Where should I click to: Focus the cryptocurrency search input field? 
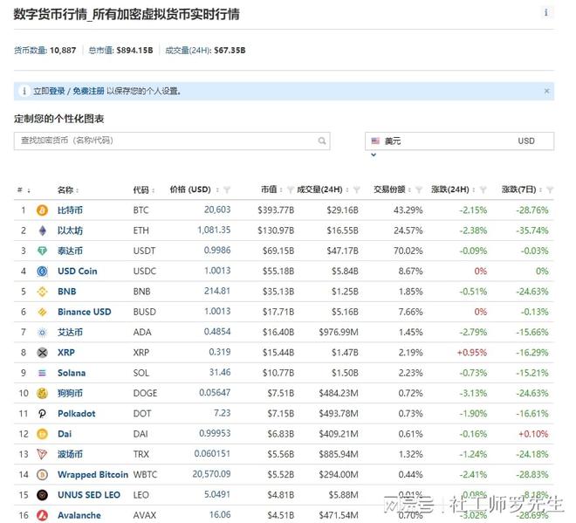[x=172, y=141]
